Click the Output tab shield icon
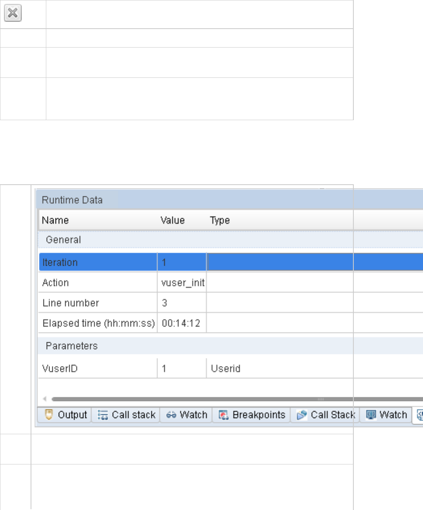 click(49, 414)
